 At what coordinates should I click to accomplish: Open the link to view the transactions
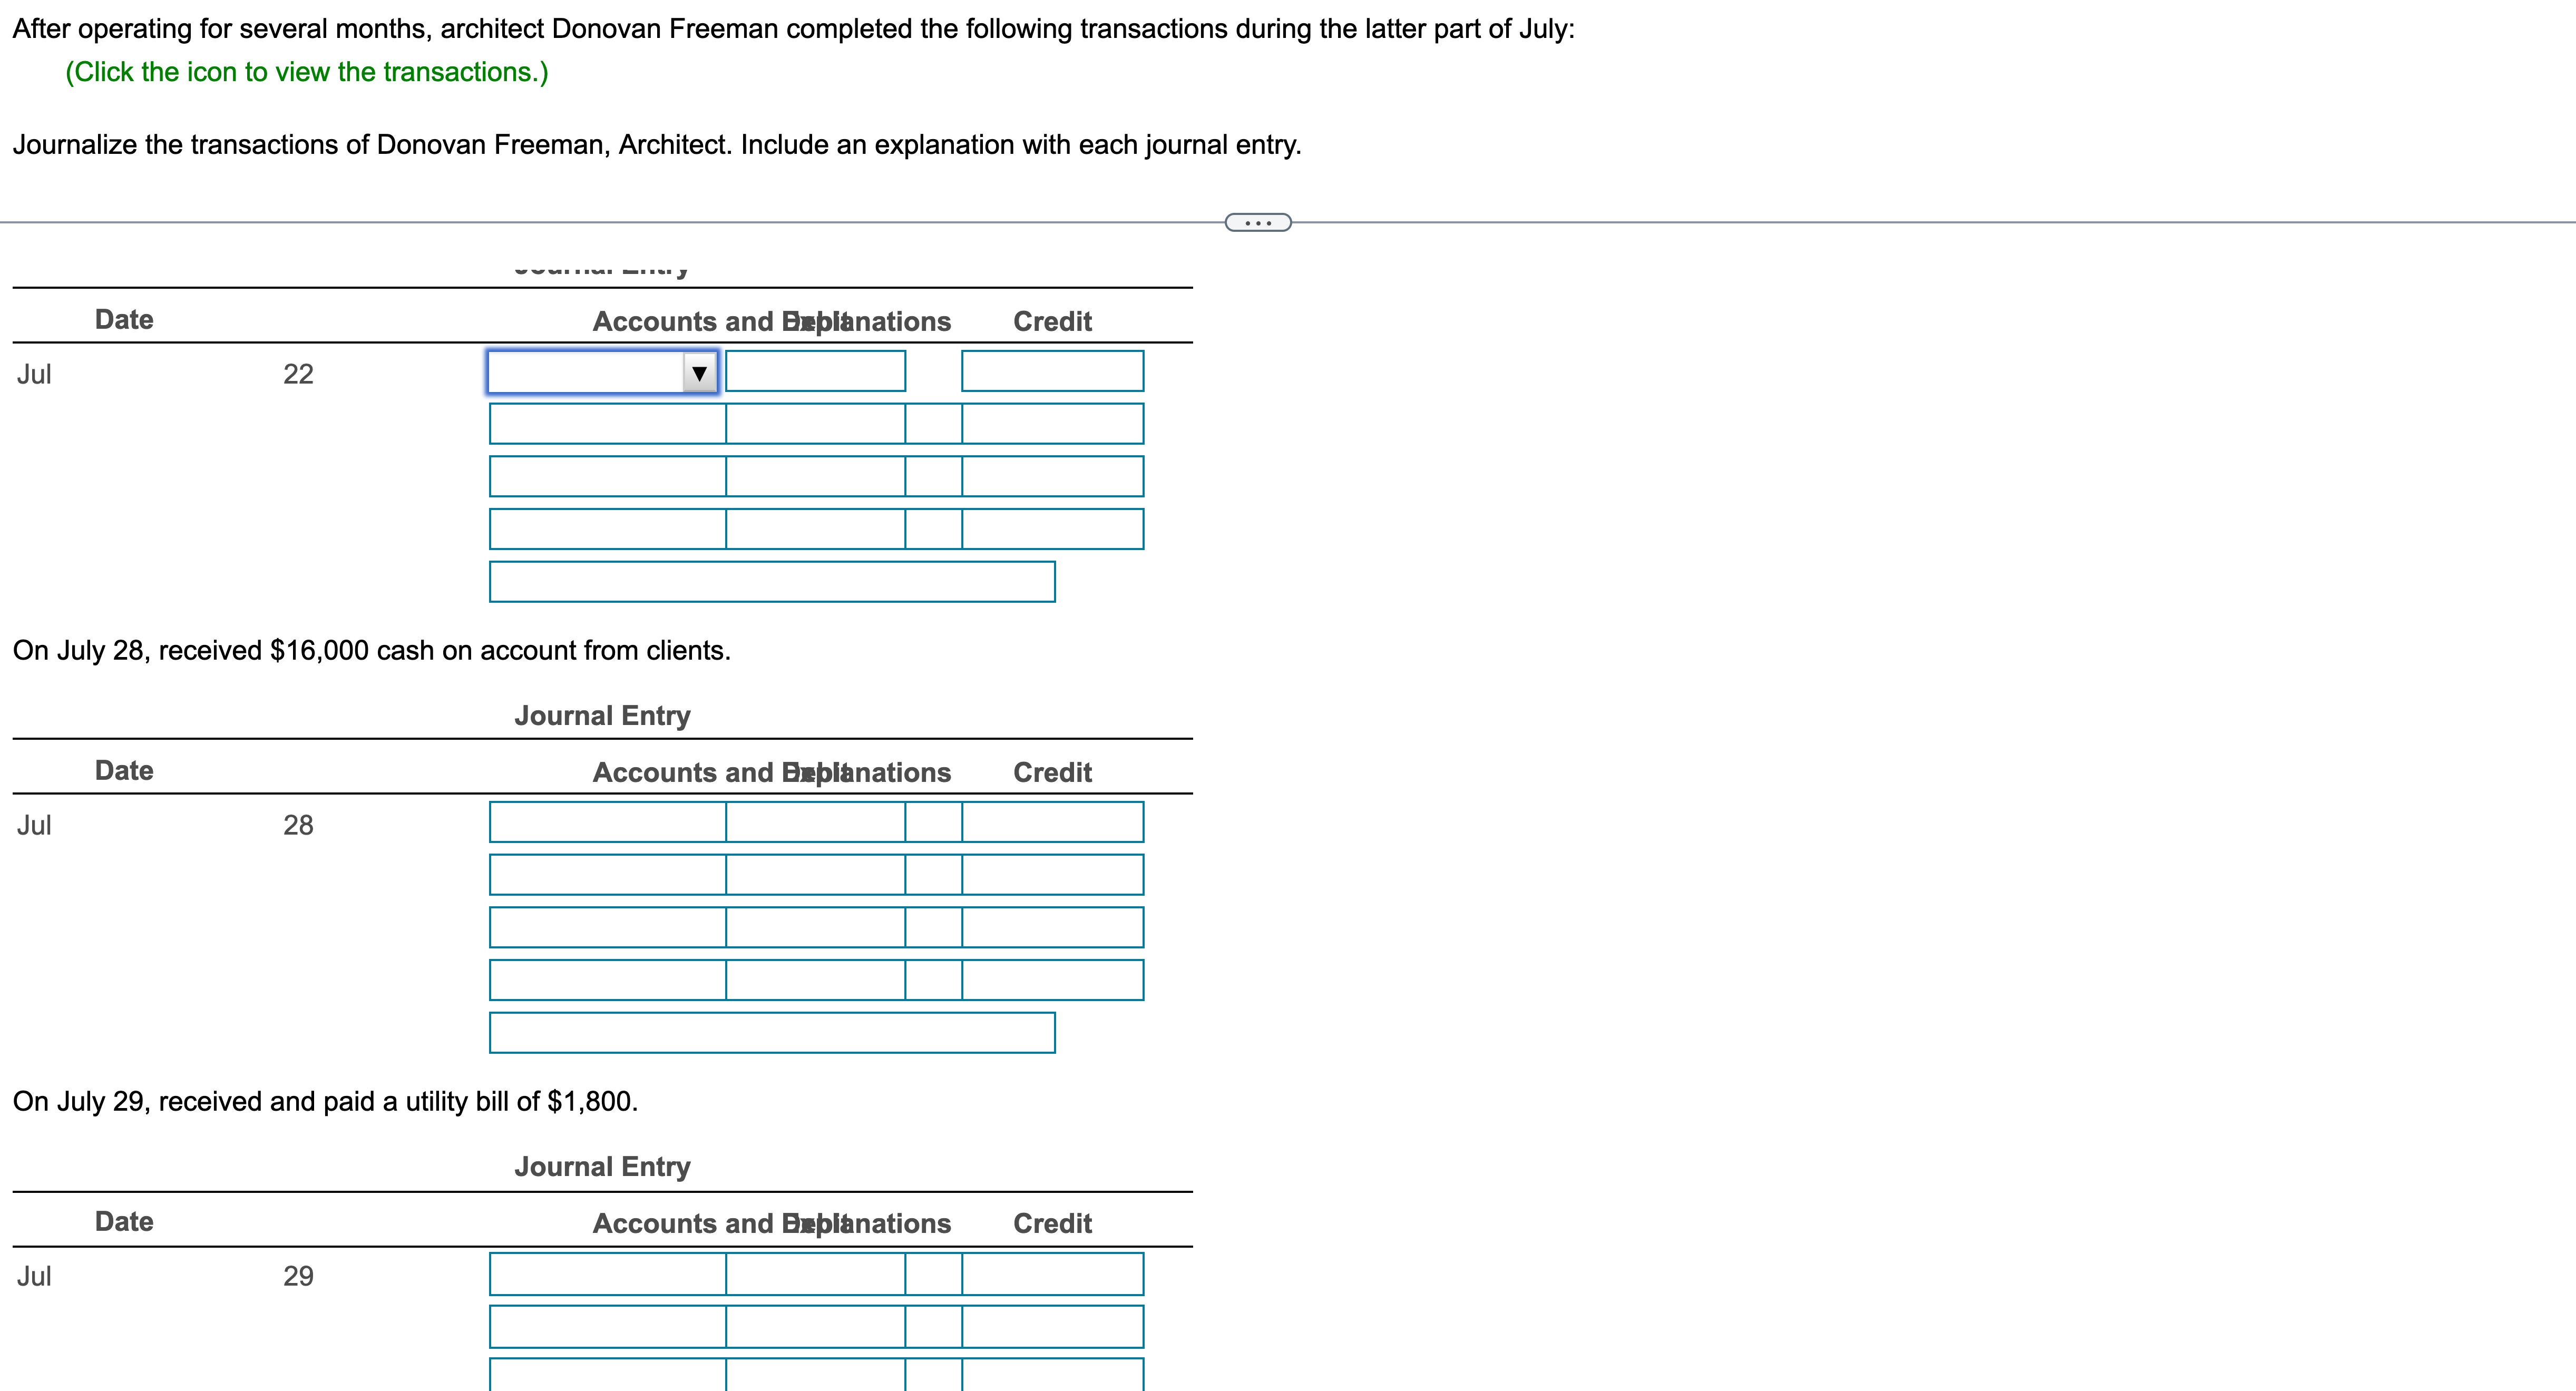[x=307, y=72]
